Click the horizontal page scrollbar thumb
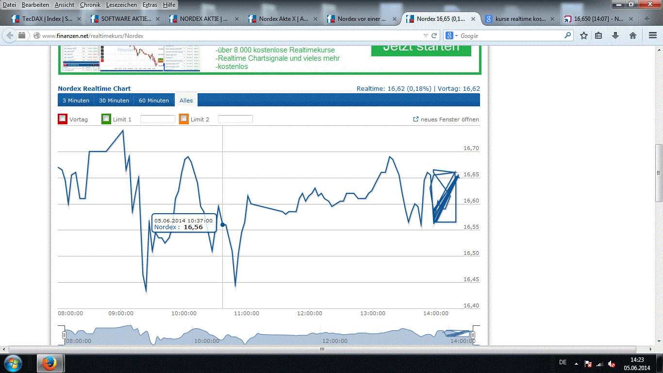This screenshot has width=663, height=373. click(322, 349)
